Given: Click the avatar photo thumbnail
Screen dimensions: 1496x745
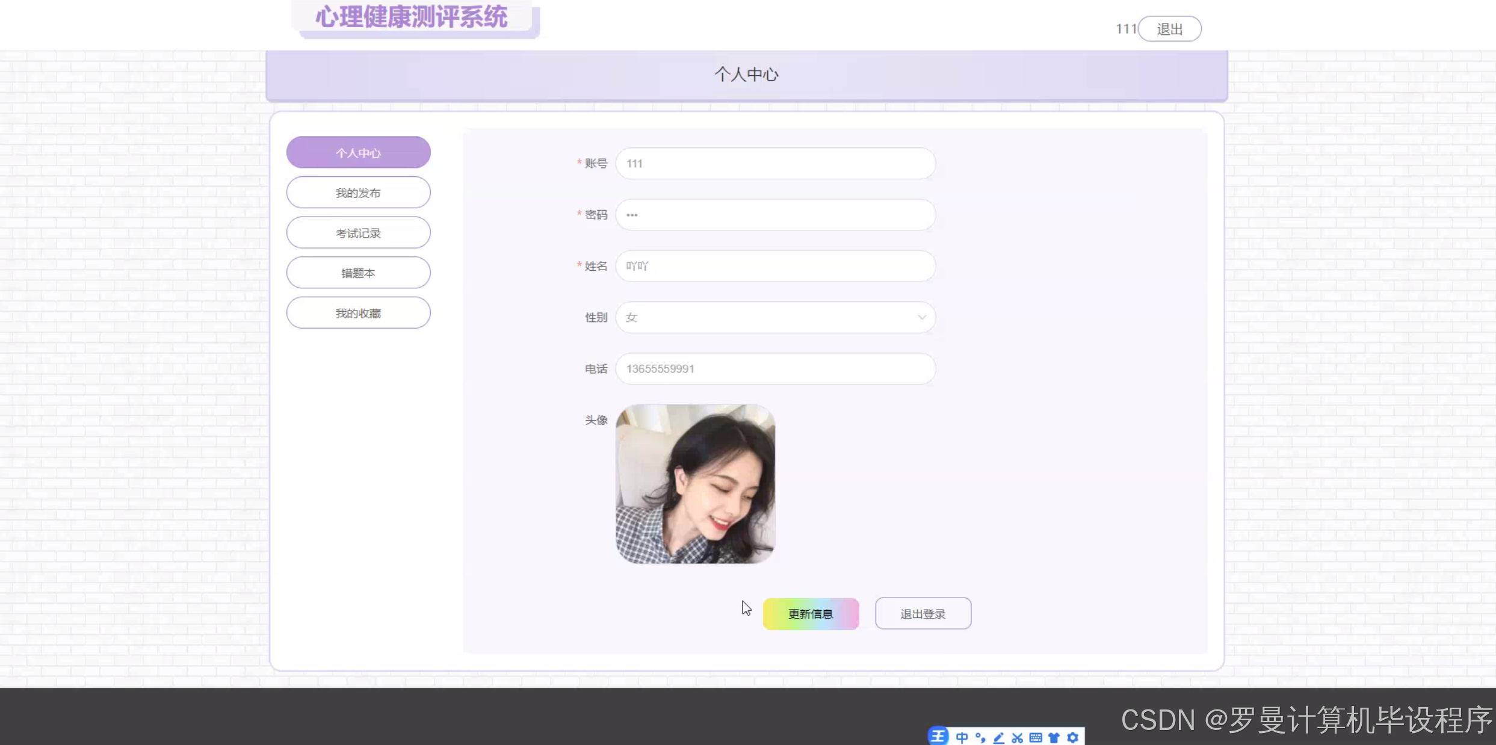Looking at the screenshot, I should tap(695, 484).
